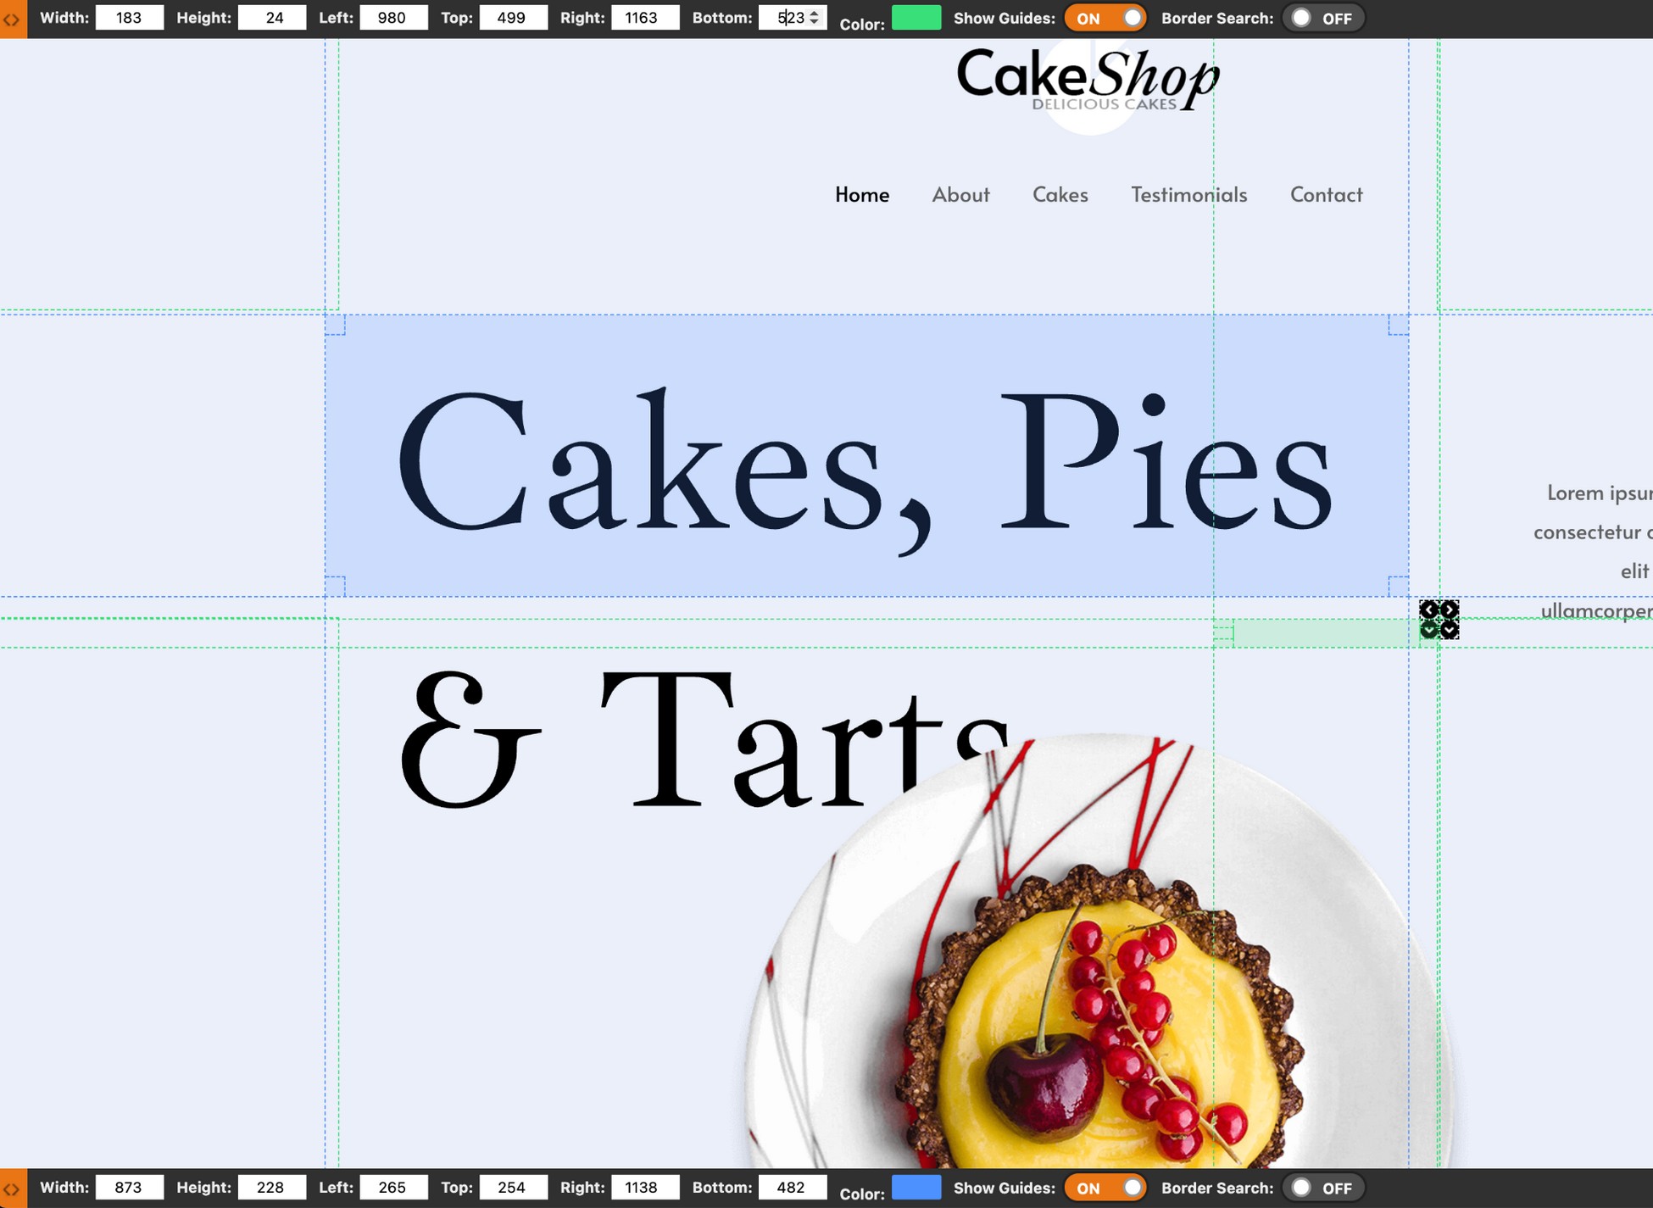Click the Width field showing 183

click(x=129, y=18)
